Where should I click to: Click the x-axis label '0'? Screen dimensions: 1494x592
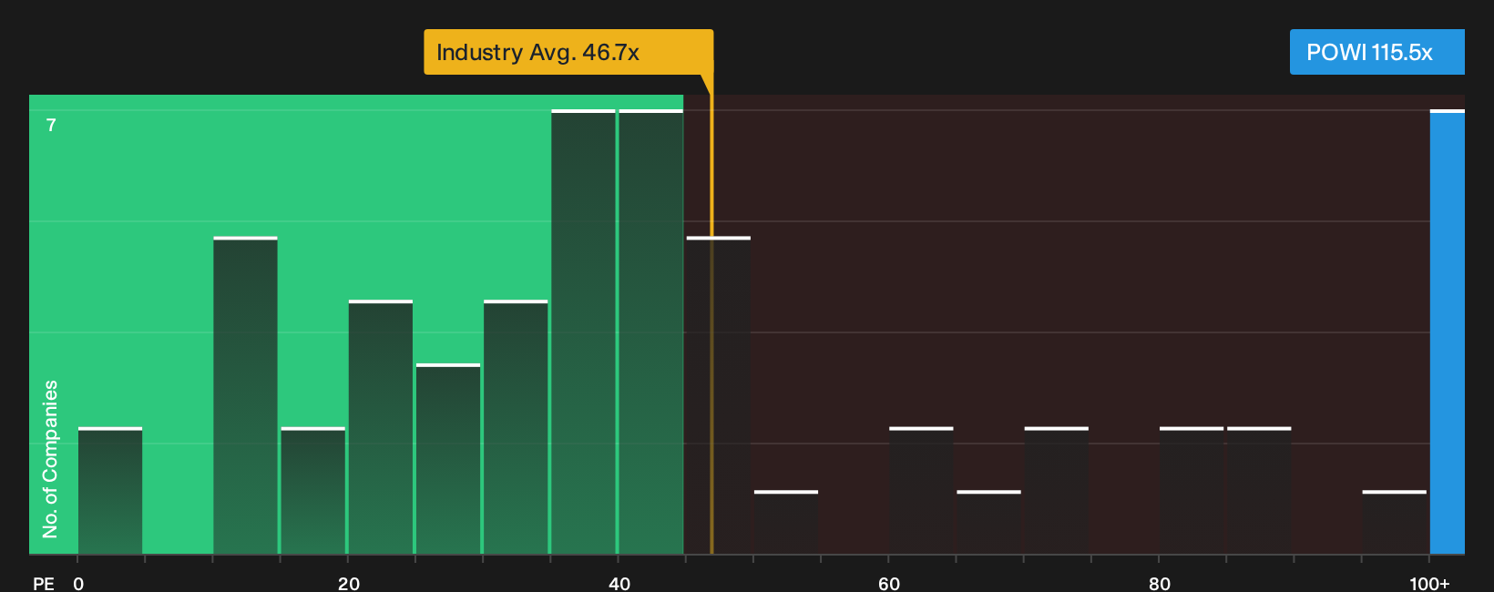78,583
